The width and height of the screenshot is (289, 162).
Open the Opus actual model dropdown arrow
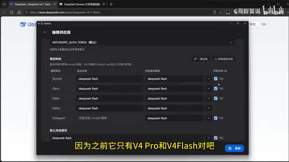(209, 89)
